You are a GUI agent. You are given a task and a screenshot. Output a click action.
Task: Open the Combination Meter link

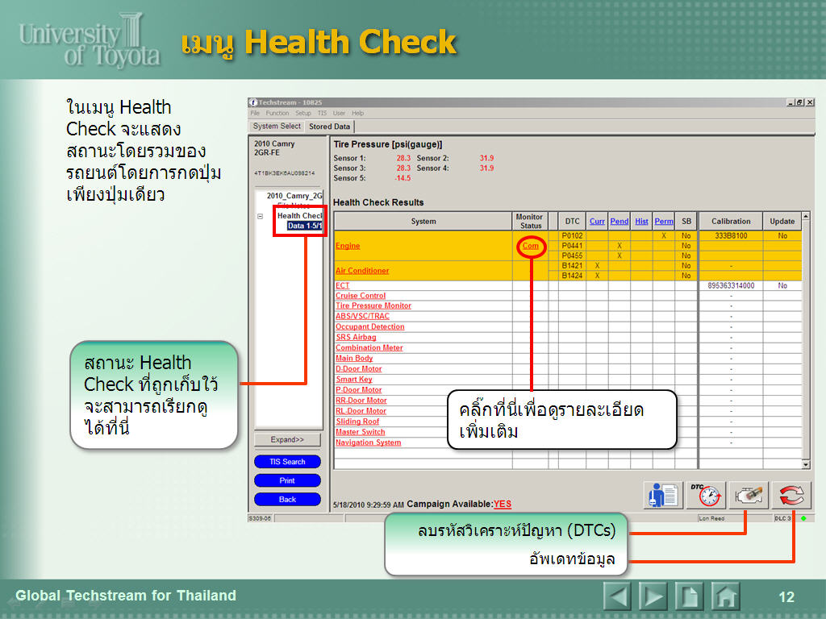[x=369, y=348]
